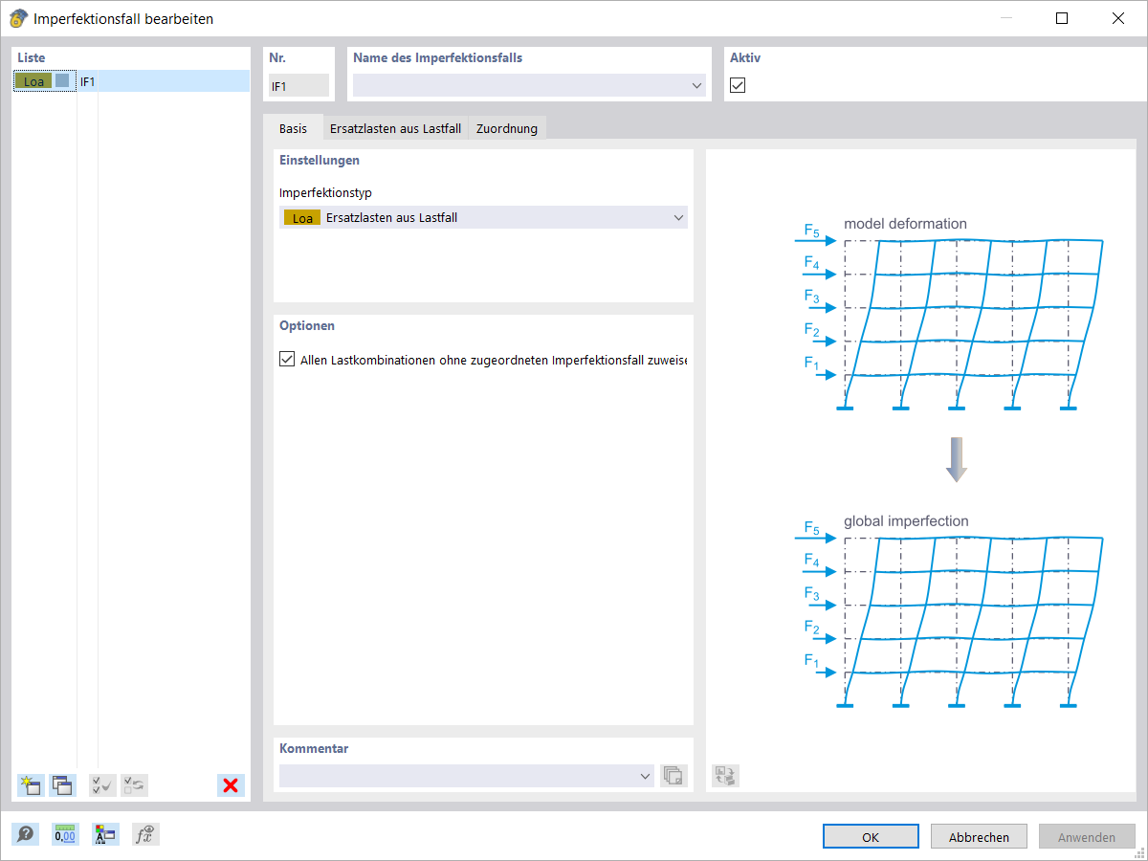Click the Anwenden button

click(x=1087, y=836)
